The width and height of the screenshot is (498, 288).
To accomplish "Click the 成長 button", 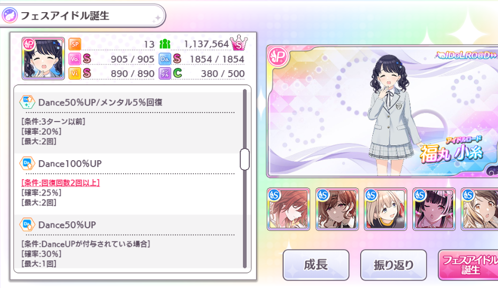I will pos(316,265).
